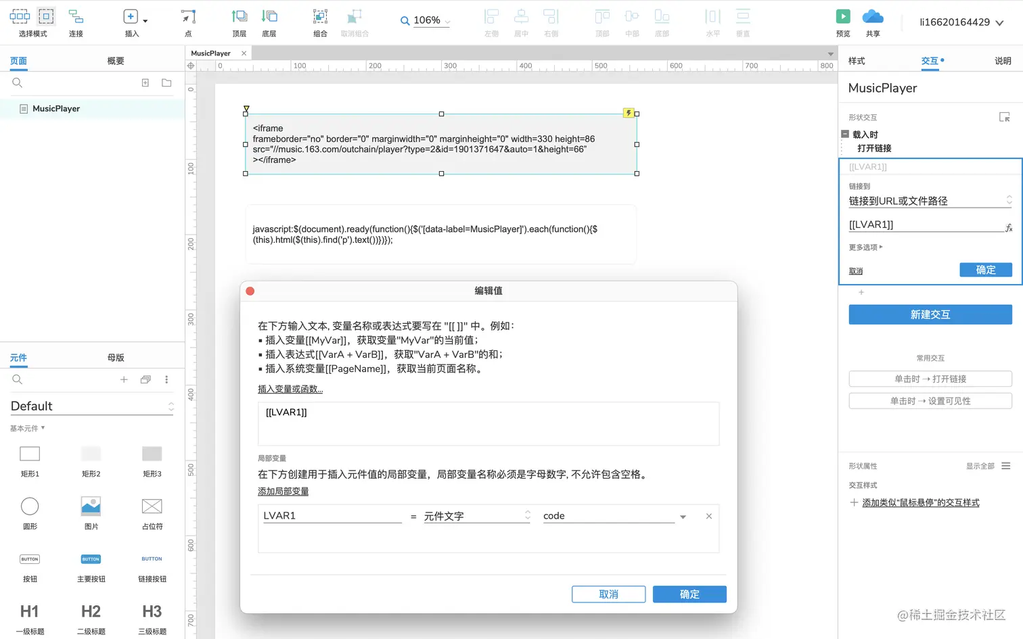Select the MusicPlayer page in tree
This screenshot has height=639, width=1023.
[x=92, y=108]
